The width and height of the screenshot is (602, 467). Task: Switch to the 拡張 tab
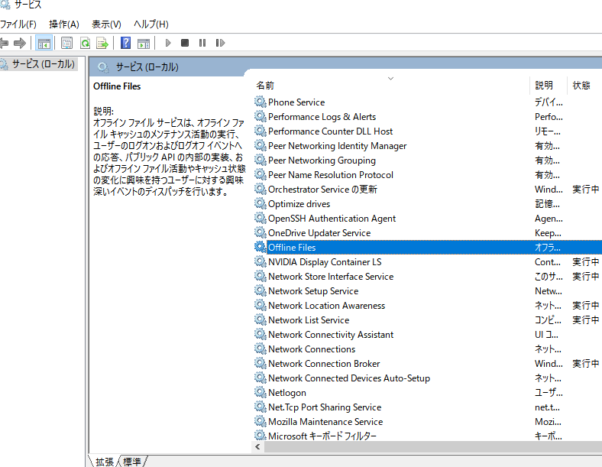tap(105, 461)
